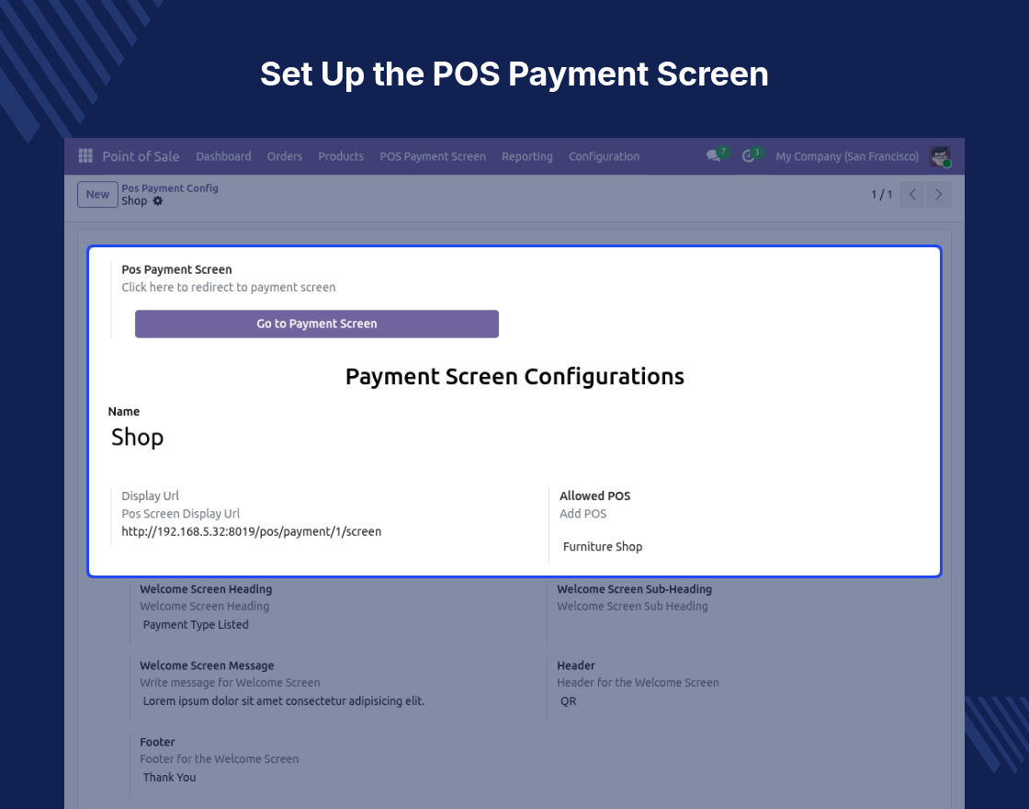1029x809 pixels.
Task: Open the Dashboard menu
Action: click(223, 156)
